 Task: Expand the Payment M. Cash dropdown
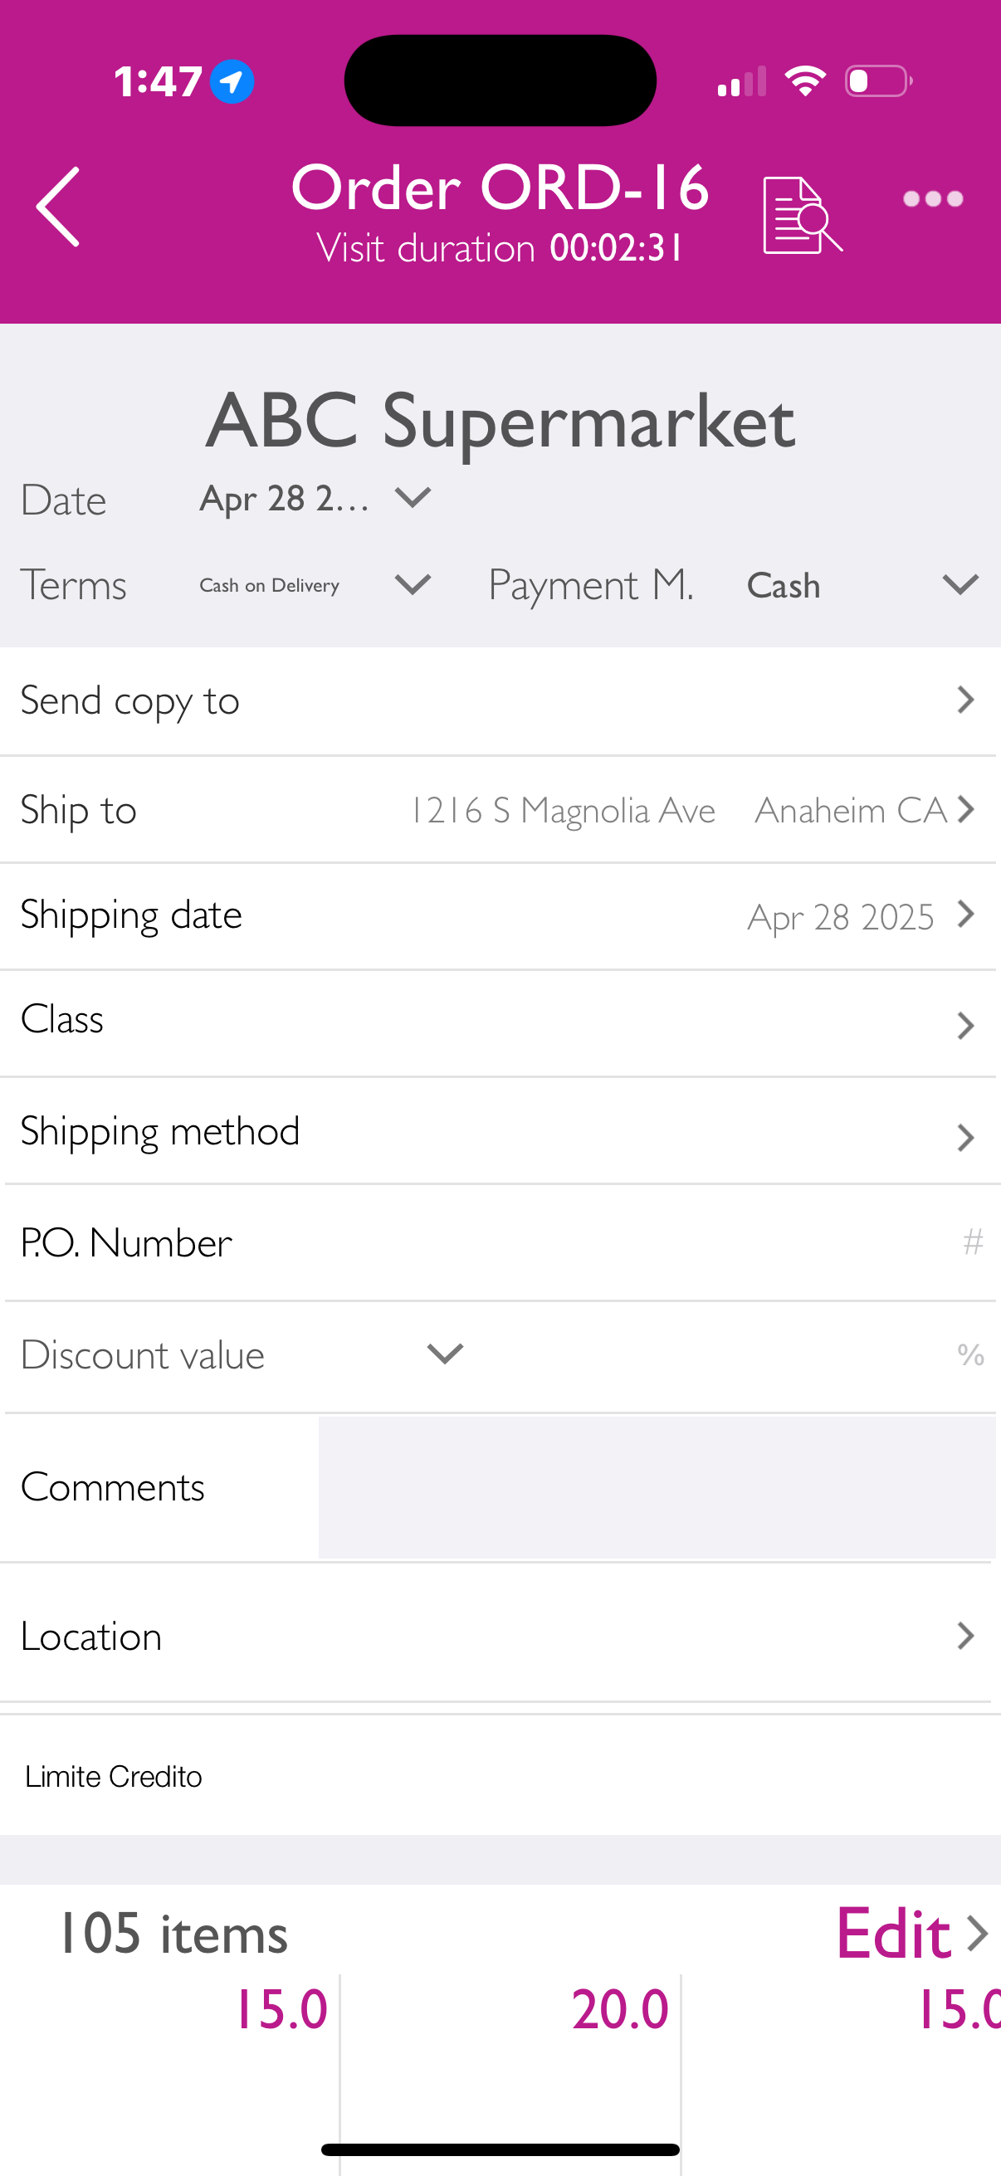click(862, 584)
